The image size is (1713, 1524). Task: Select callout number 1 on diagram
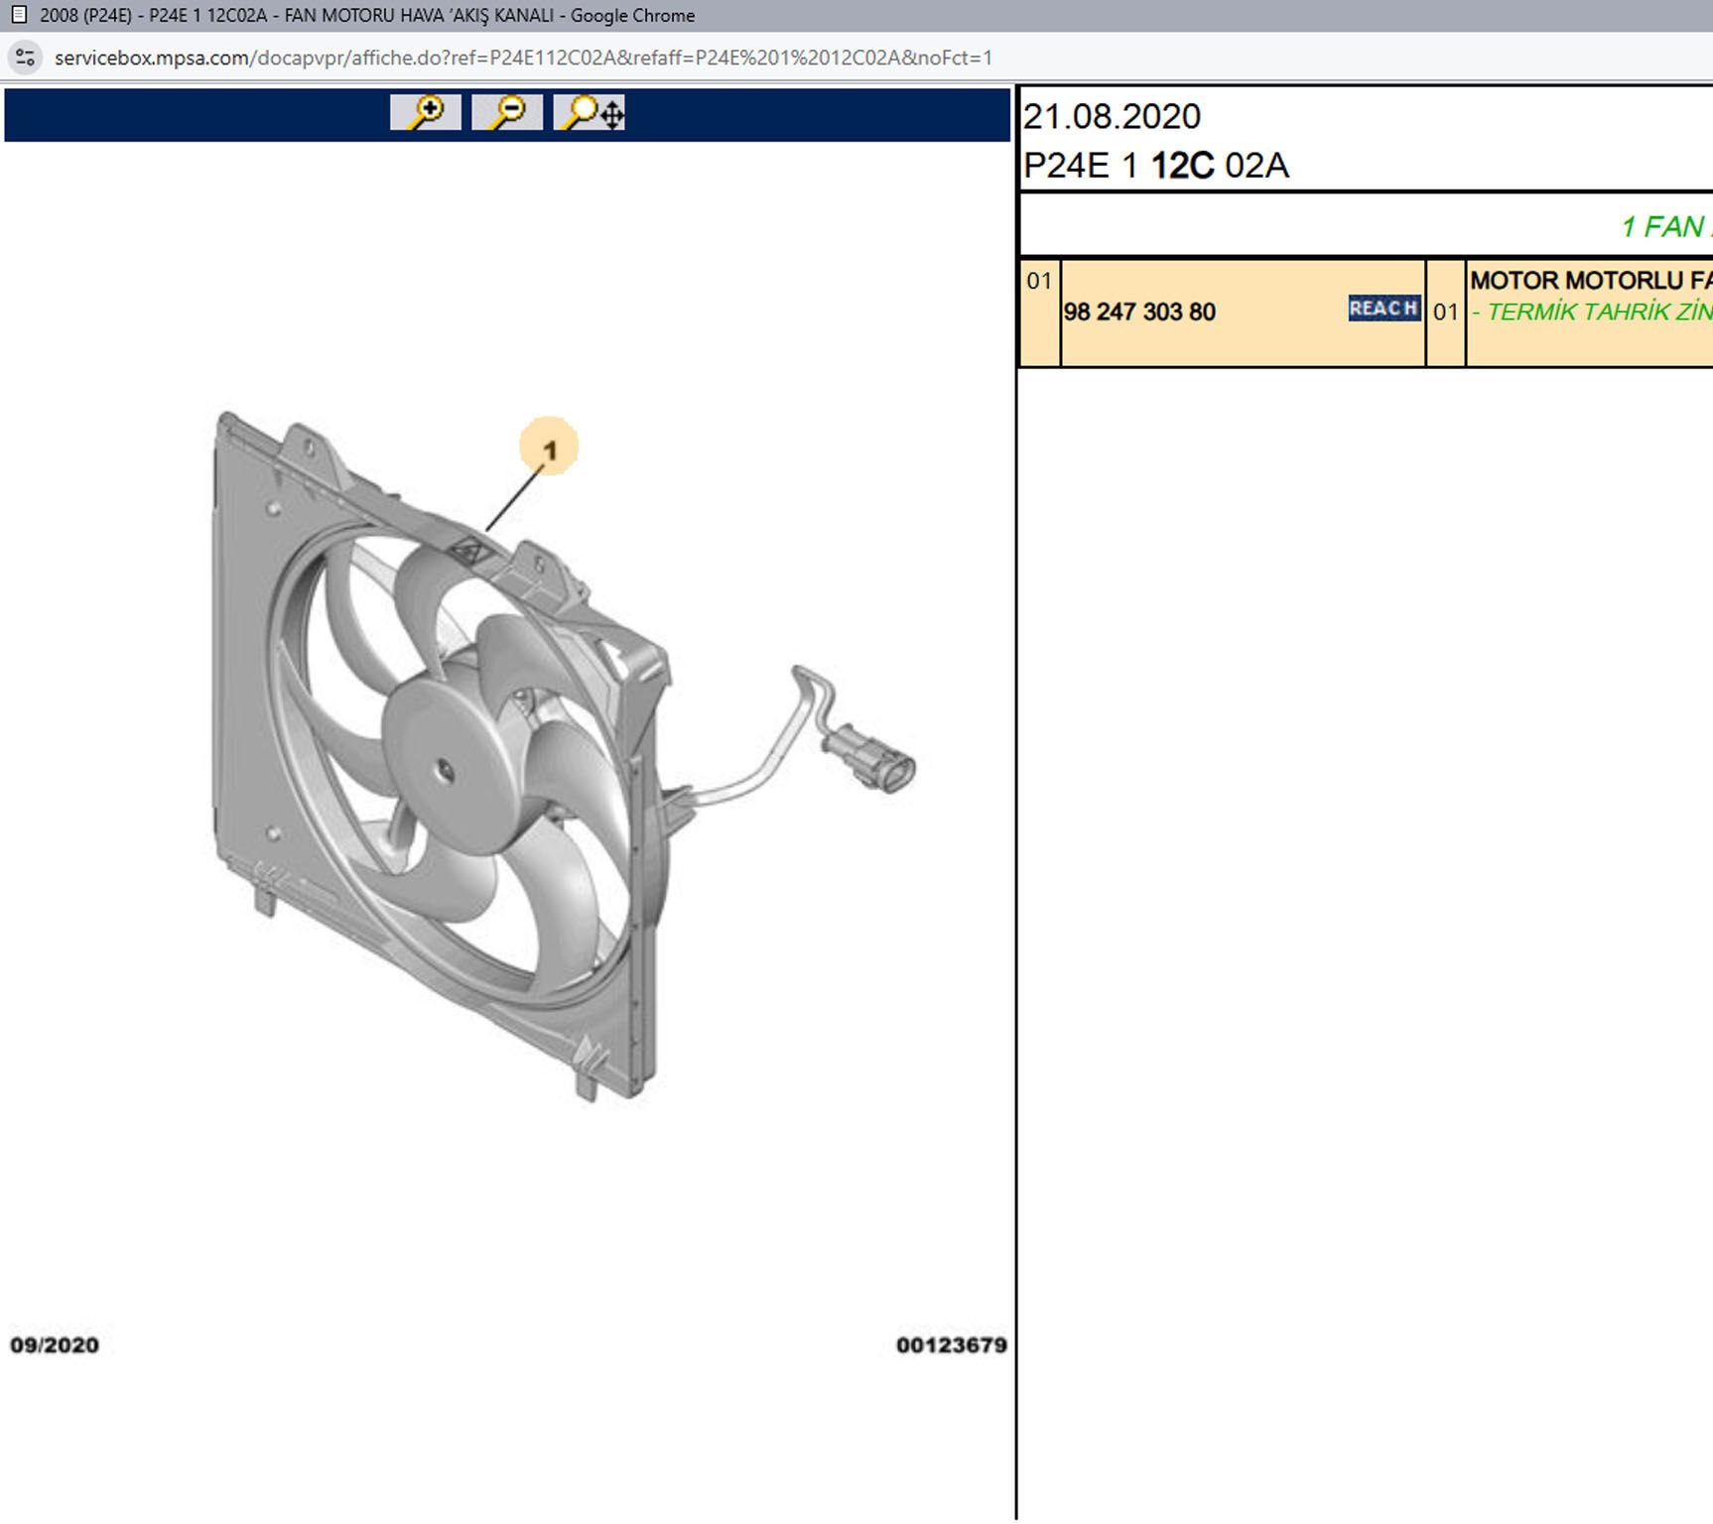click(549, 448)
